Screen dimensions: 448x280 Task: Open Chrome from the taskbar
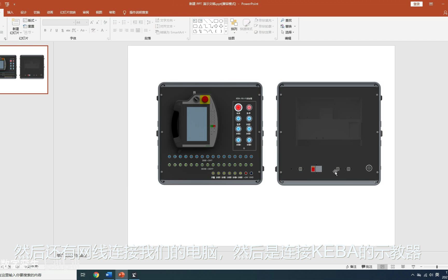point(96,275)
